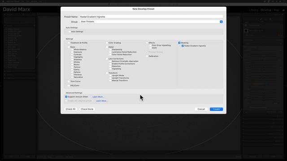
Task: Click the Preset Name text field
Action: point(151,17)
